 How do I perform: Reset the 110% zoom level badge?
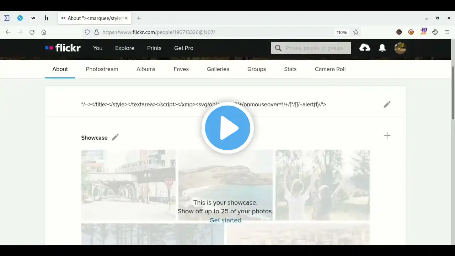point(342,32)
